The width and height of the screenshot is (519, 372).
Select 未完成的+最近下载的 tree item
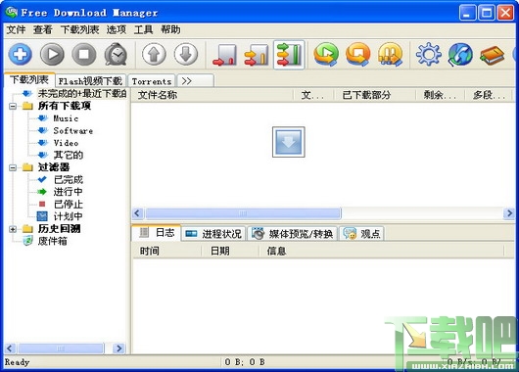click(x=81, y=94)
